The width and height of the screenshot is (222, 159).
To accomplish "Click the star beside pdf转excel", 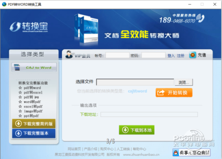I will 20,92.
